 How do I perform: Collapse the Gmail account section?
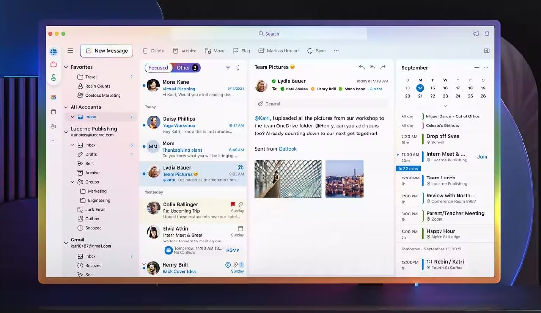coord(66,243)
